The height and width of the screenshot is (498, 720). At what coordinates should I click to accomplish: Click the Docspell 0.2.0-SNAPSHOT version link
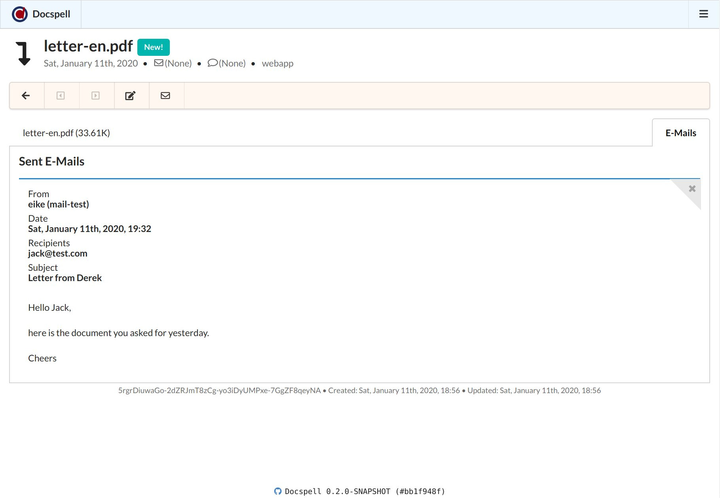tap(365, 491)
